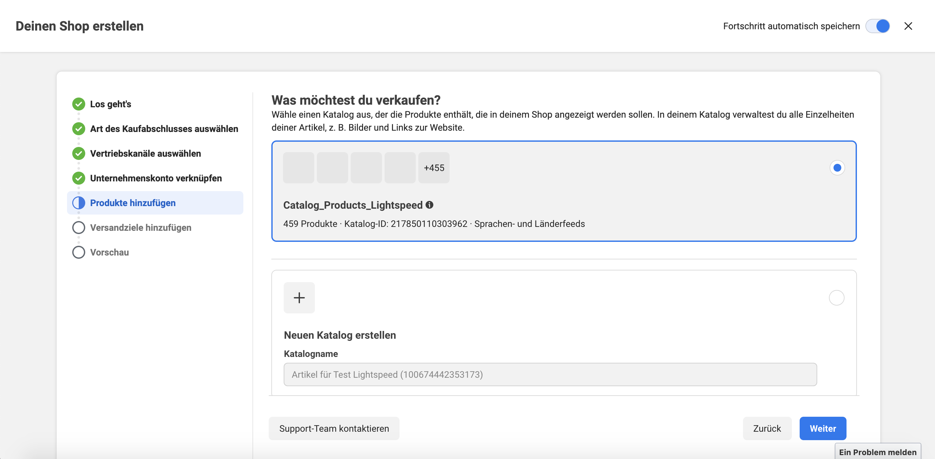Viewport: 935px width, 459px height.
Task: Click green checkmark beside Art des Kaufabschlusses
Action: [78, 129]
